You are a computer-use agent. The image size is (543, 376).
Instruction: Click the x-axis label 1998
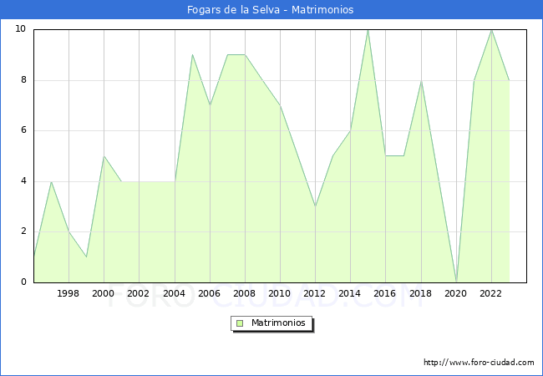(x=68, y=293)
